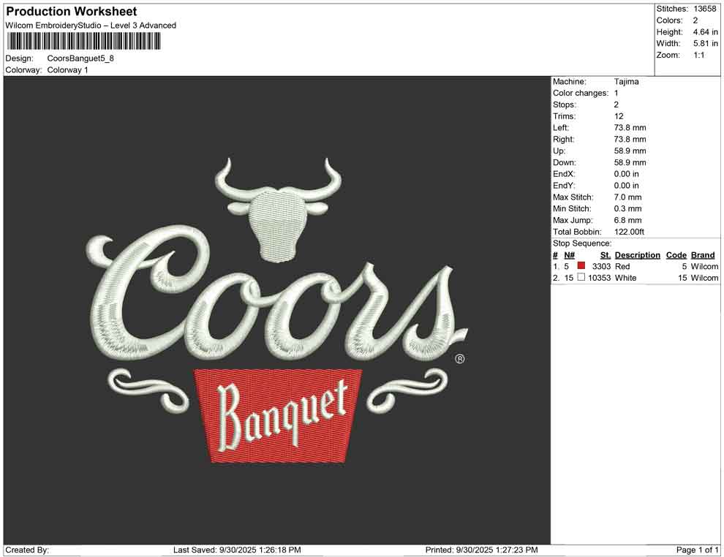Click the EndY value 0.00 in
The image size is (724, 557).
pos(626,186)
